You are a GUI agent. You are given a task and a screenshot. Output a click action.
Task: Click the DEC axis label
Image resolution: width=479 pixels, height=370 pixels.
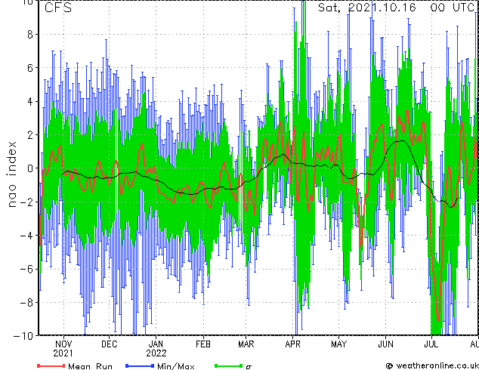(109, 344)
